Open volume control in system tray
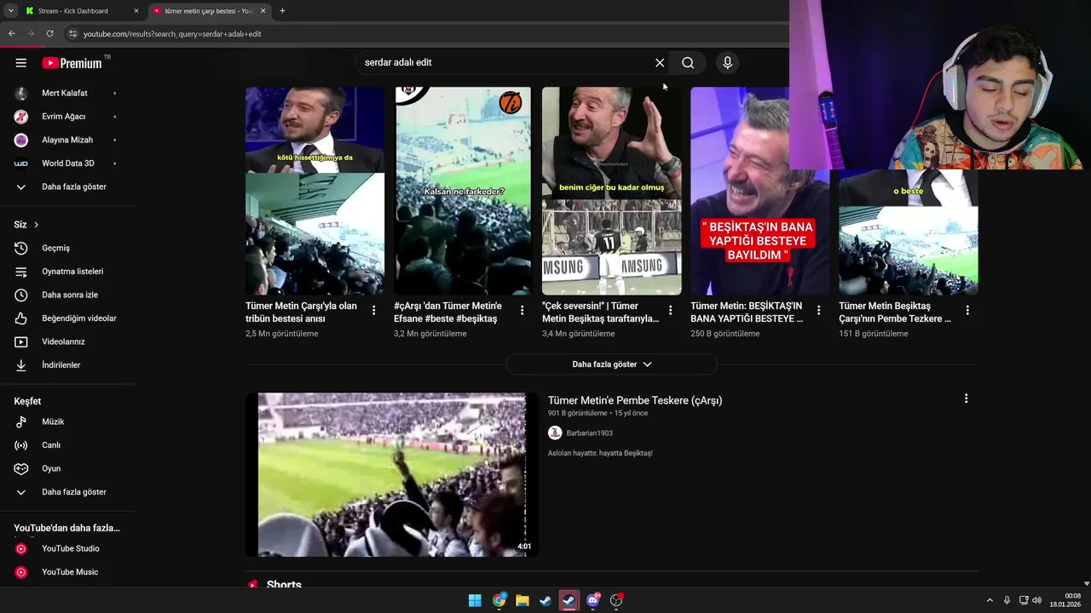1091x613 pixels. 1036,600
